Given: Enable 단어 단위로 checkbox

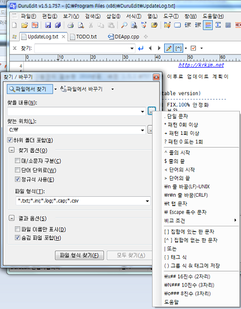Looking at the screenshot, I should (x=17, y=170).
